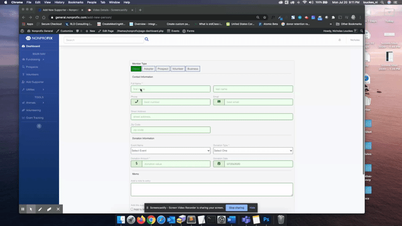Open Microsoft Teams from the Dock

coord(246,220)
